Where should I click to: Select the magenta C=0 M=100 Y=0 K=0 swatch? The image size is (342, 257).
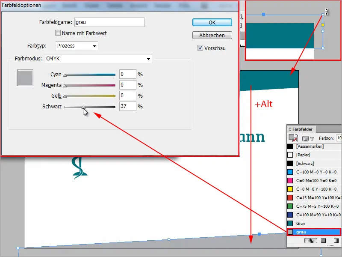click(x=314, y=180)
